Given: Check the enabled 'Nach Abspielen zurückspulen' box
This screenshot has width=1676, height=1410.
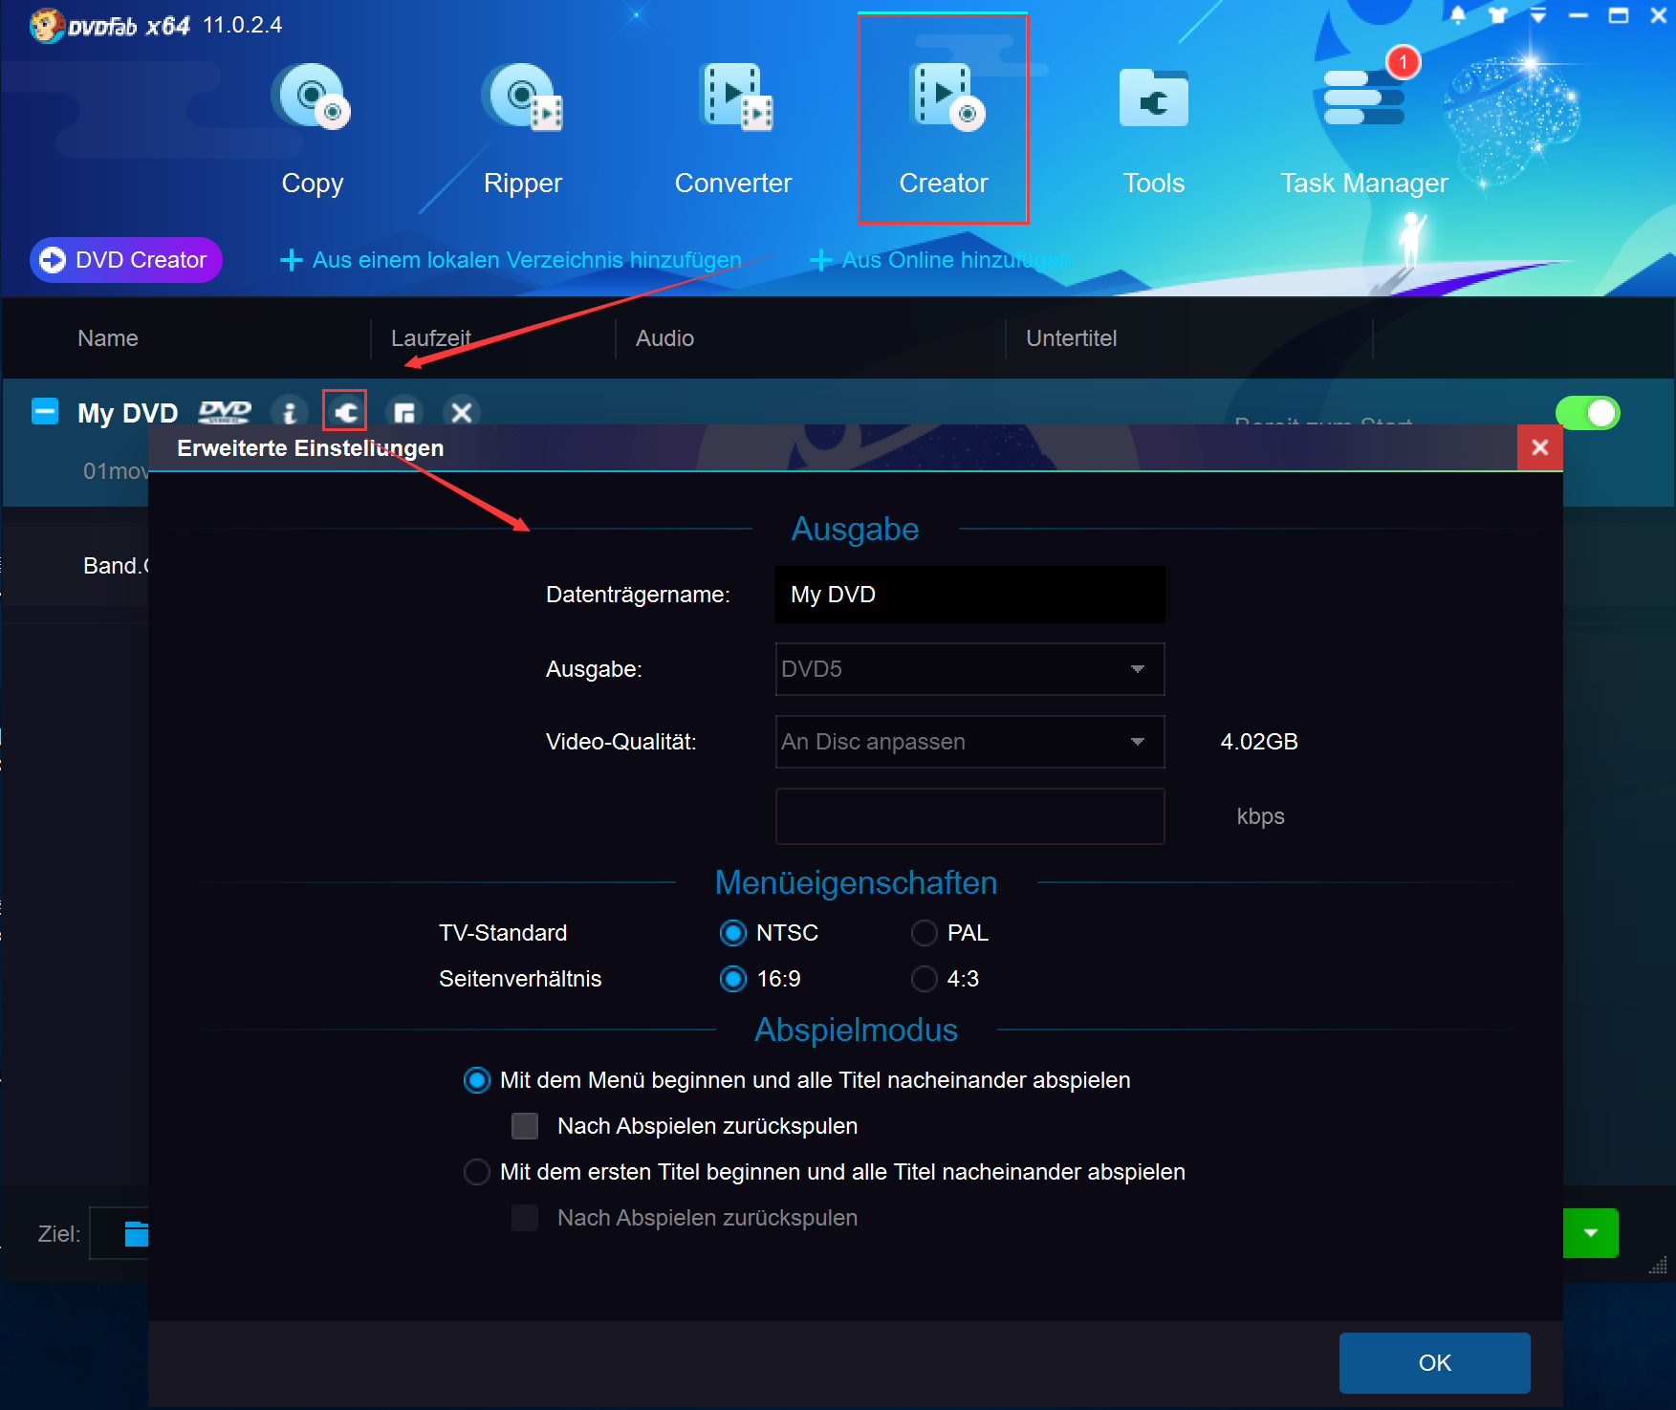Looking at the screenshot, I should (x=525, y=1126).
